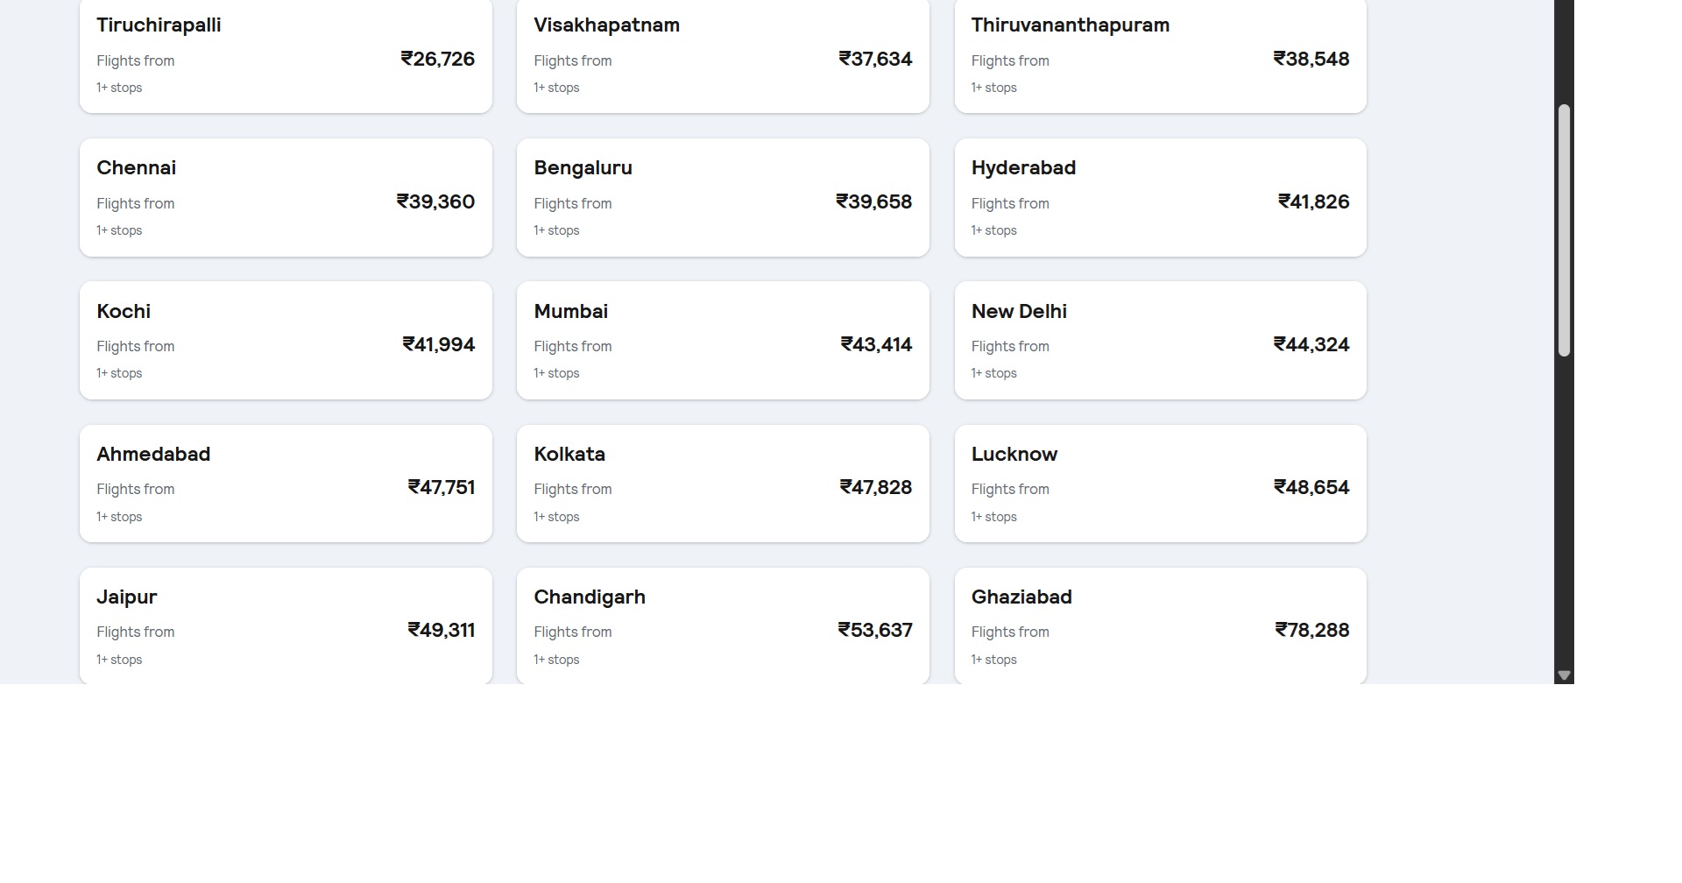
Task: Open the Jaipur destination card
Action: point(286,625)
